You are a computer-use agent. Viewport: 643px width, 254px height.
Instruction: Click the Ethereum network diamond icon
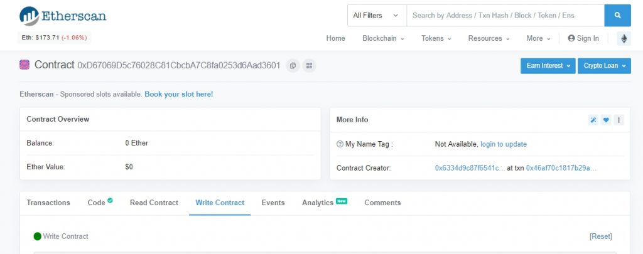624,38
